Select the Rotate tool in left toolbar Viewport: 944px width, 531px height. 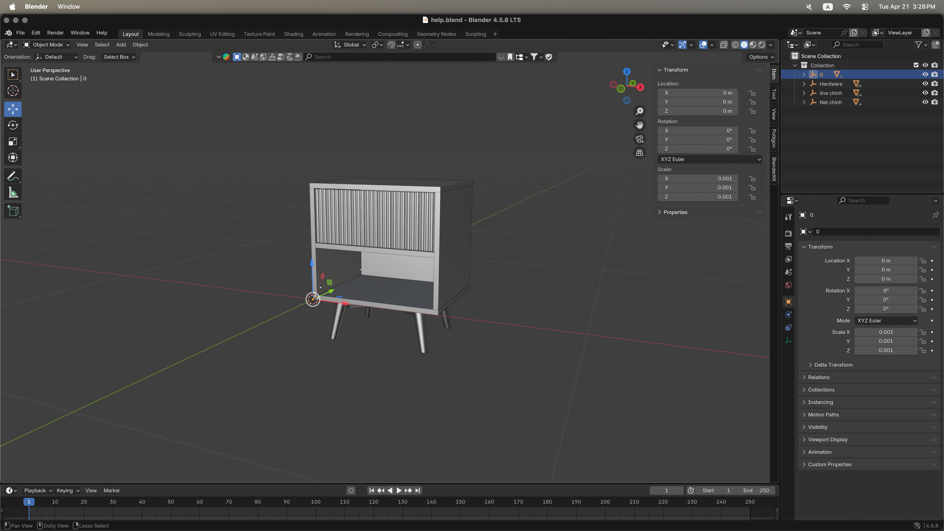(13, 125)
